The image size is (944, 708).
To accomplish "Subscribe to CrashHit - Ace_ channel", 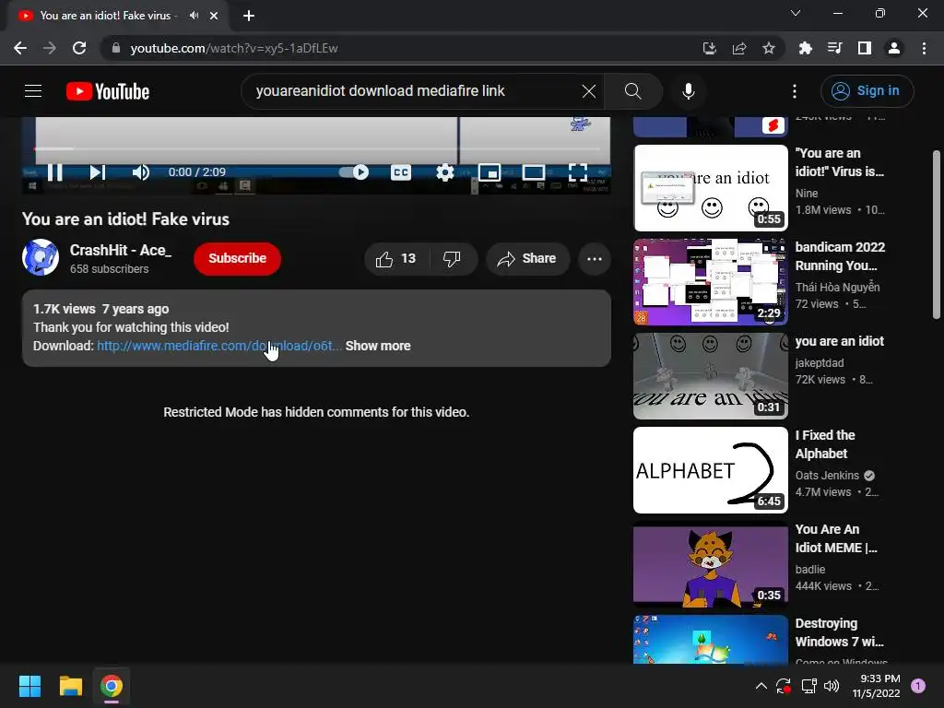I will coord(237,258).
